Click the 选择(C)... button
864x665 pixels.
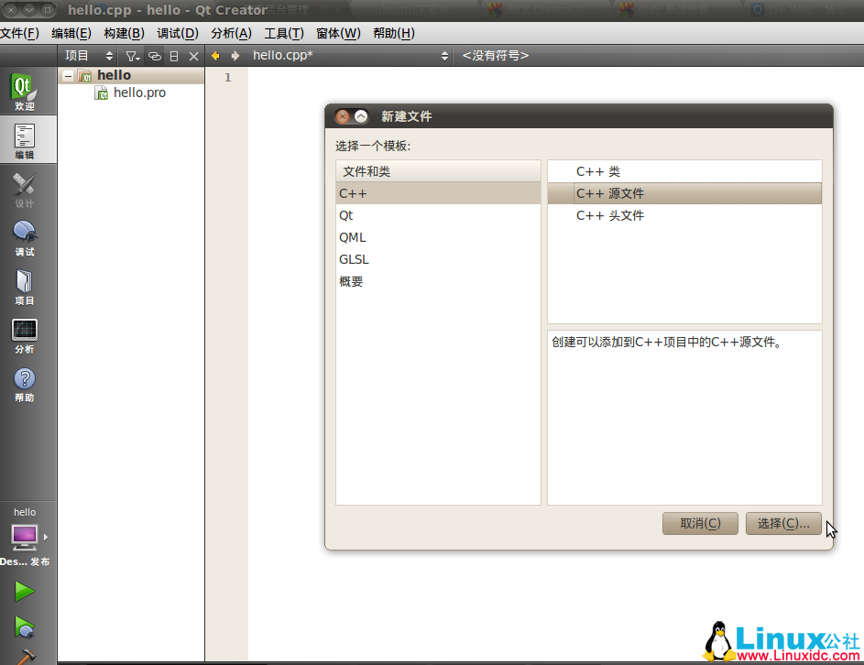click(x=783, y=523)
